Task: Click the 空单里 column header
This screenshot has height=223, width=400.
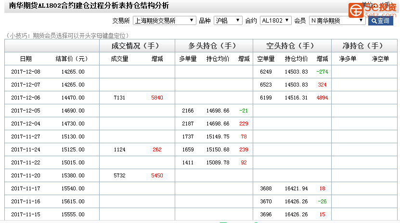Action: [266, 59]
